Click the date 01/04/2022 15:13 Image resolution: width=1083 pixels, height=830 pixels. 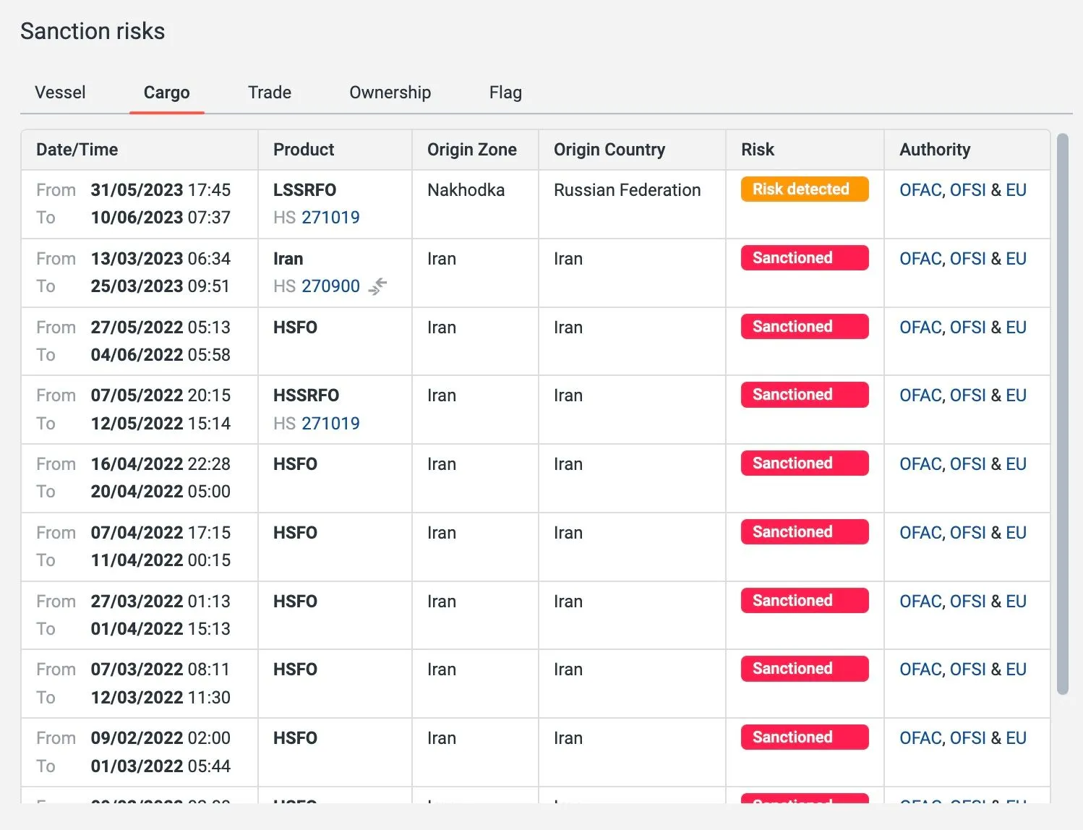coord(160,629)
